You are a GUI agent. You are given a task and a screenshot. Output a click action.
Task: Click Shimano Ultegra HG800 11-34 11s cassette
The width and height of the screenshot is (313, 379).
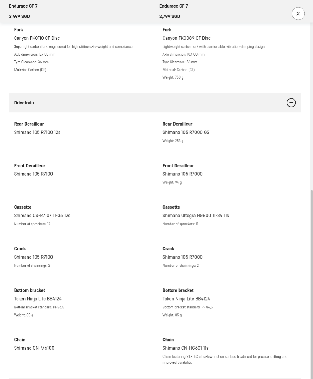pyautogui.click(x=196, y=216)
